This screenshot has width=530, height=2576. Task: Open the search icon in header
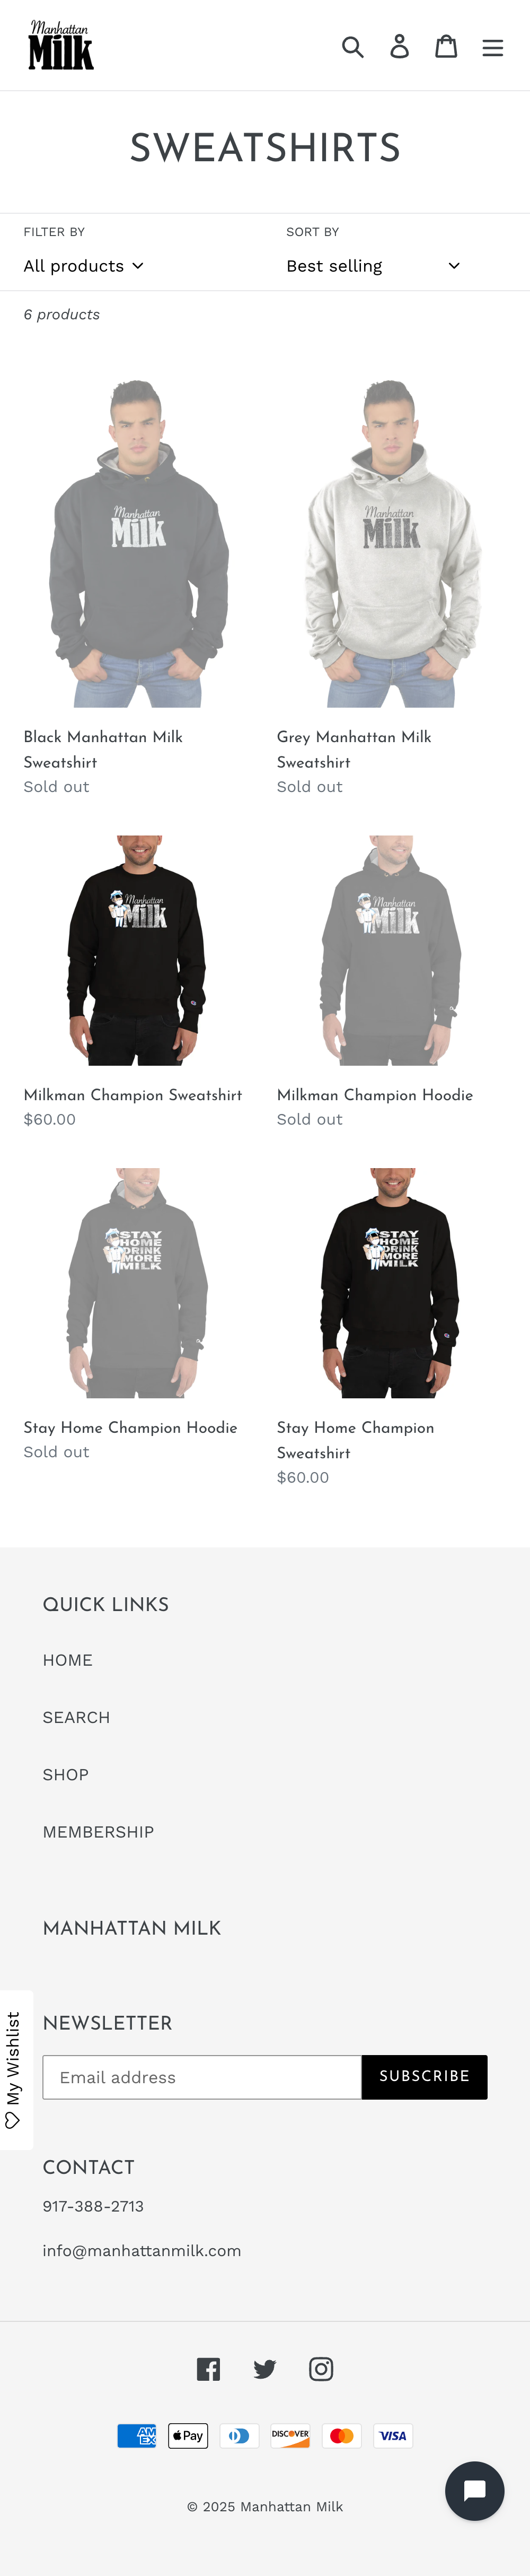353,46
